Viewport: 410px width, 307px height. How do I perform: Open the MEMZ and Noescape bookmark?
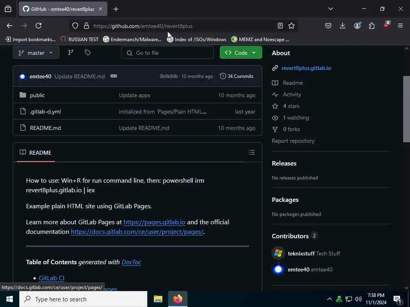[x=260, y=40]
